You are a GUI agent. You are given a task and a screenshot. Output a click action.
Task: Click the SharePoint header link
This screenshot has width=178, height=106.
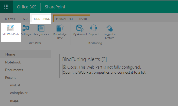point(55,7)
